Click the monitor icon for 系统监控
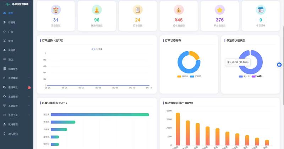Screen dimensions: 284x149 pos(5,106)
